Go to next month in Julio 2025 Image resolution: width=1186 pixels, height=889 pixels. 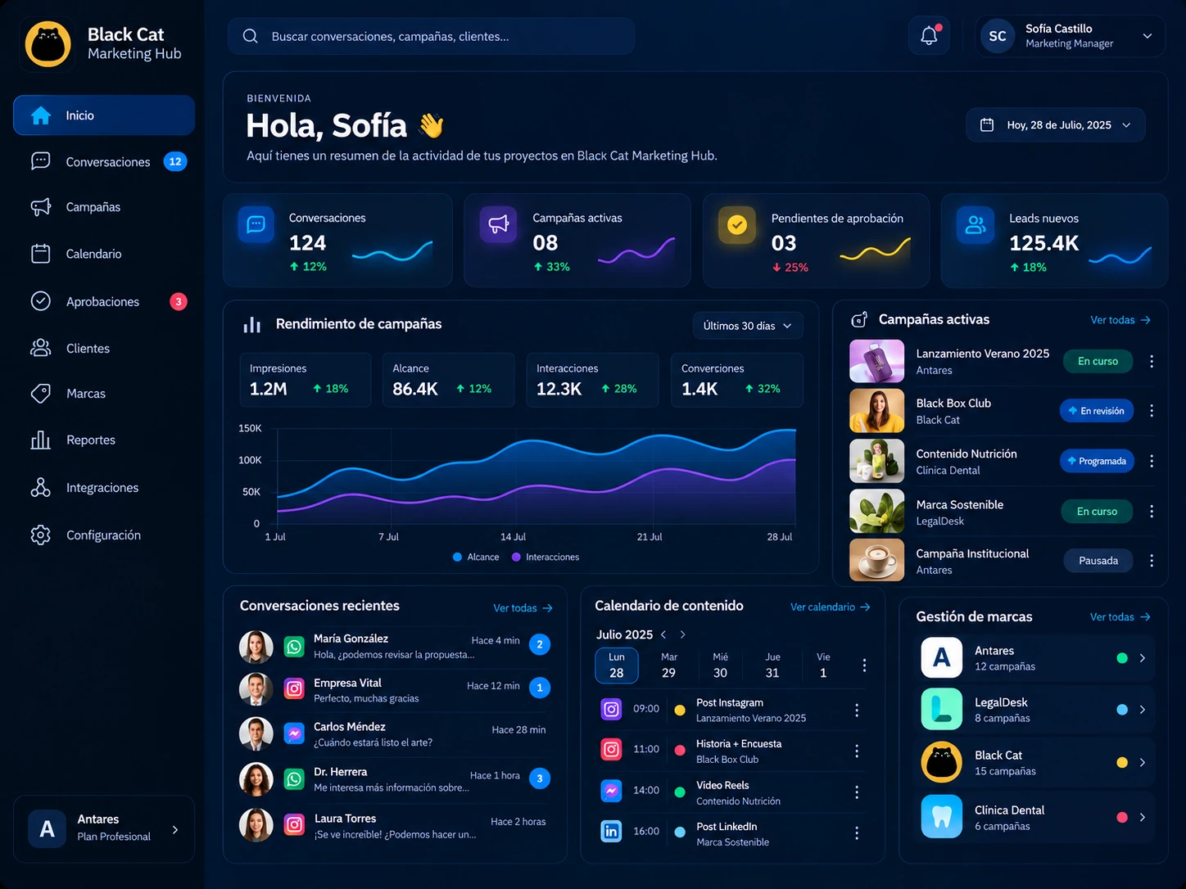click(683, 634)
